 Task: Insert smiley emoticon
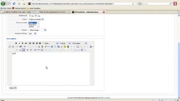(65, 47)
